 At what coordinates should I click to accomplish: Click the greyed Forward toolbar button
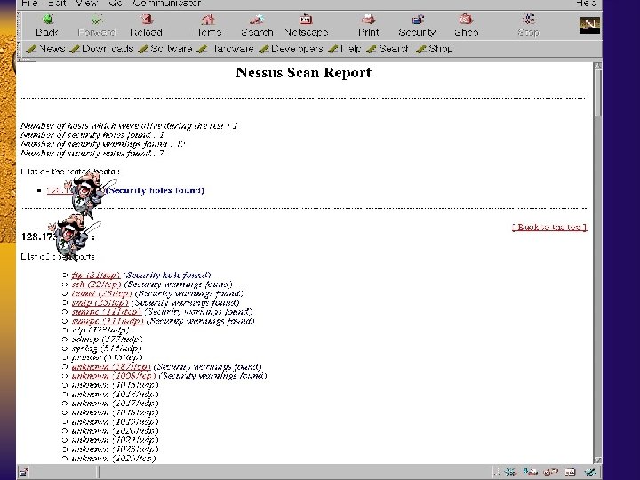click(x=97, y=25)
